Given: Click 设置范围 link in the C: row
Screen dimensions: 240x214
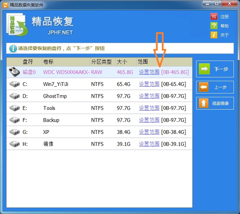Looking at the screenshot, I should [x=149, y=84].
